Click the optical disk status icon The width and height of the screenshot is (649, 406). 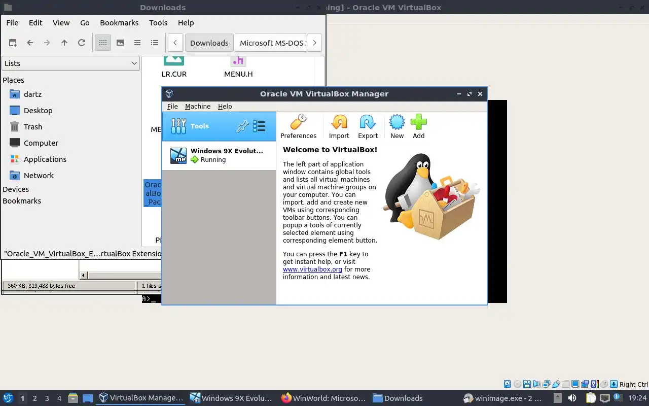pyautogui.click(x=517, y=384)
